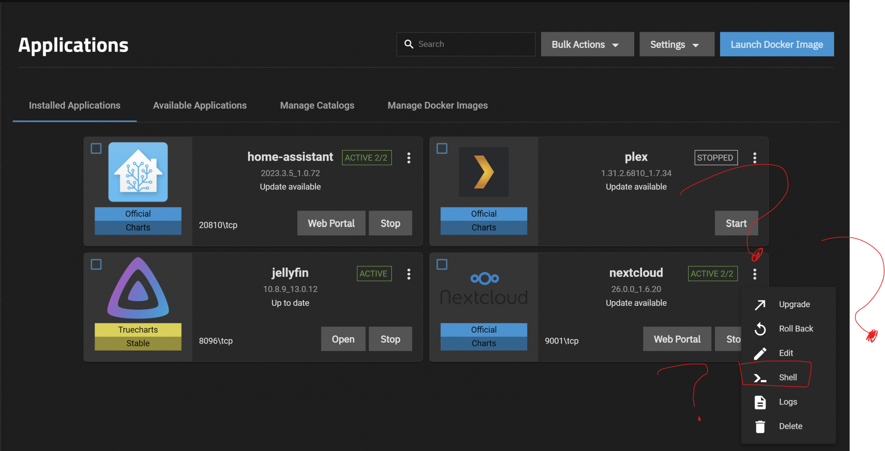The image size is (885, 451).
Task: Click jellyfin Up to date text
Action: point(290,304)
